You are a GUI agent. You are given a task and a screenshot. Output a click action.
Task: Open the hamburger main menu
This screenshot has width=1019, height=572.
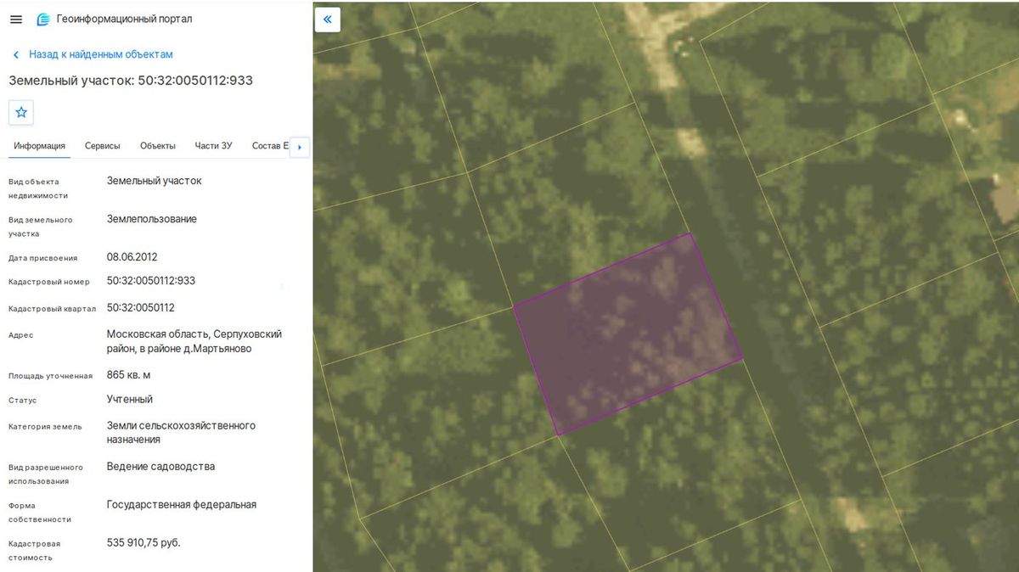click(16, 20)
